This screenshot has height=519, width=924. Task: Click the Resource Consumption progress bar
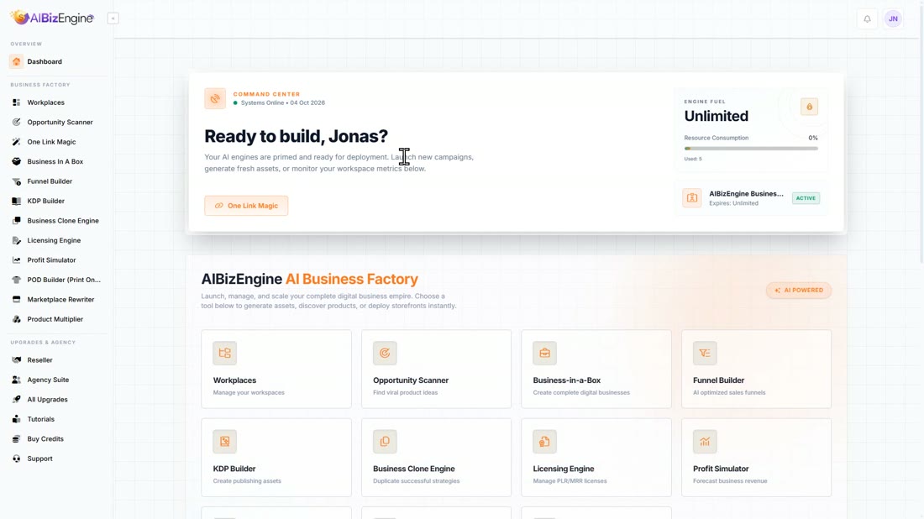[x=751, y=149]
